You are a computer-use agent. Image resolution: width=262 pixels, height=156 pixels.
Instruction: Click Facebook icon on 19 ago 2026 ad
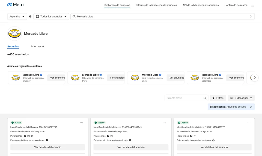191,136
